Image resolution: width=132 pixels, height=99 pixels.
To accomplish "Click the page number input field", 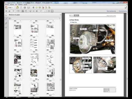I will tap(13, 11).
